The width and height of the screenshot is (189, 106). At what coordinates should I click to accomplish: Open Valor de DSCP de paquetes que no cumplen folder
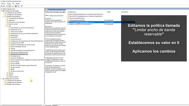tap(86, 16)
